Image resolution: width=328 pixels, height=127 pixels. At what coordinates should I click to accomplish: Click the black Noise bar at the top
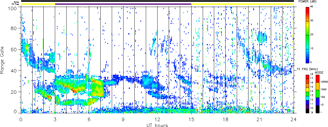(157, 1)
